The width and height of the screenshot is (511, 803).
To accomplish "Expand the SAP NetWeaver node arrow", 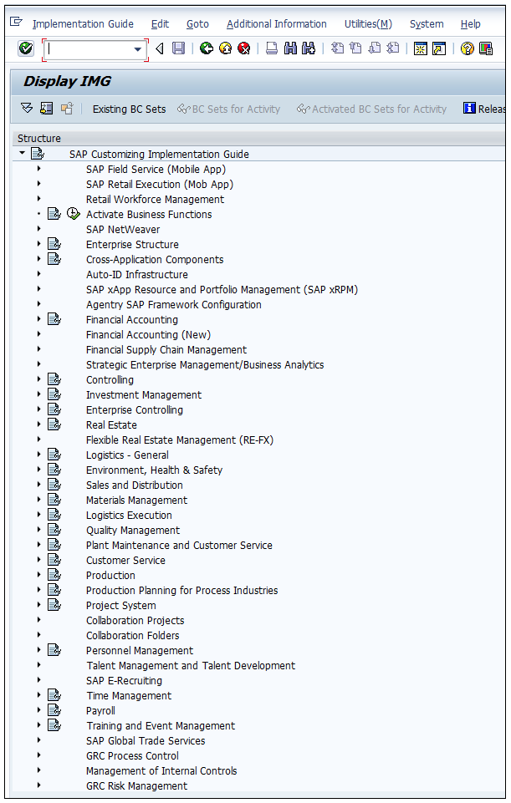I will click(x=39, y=229).
